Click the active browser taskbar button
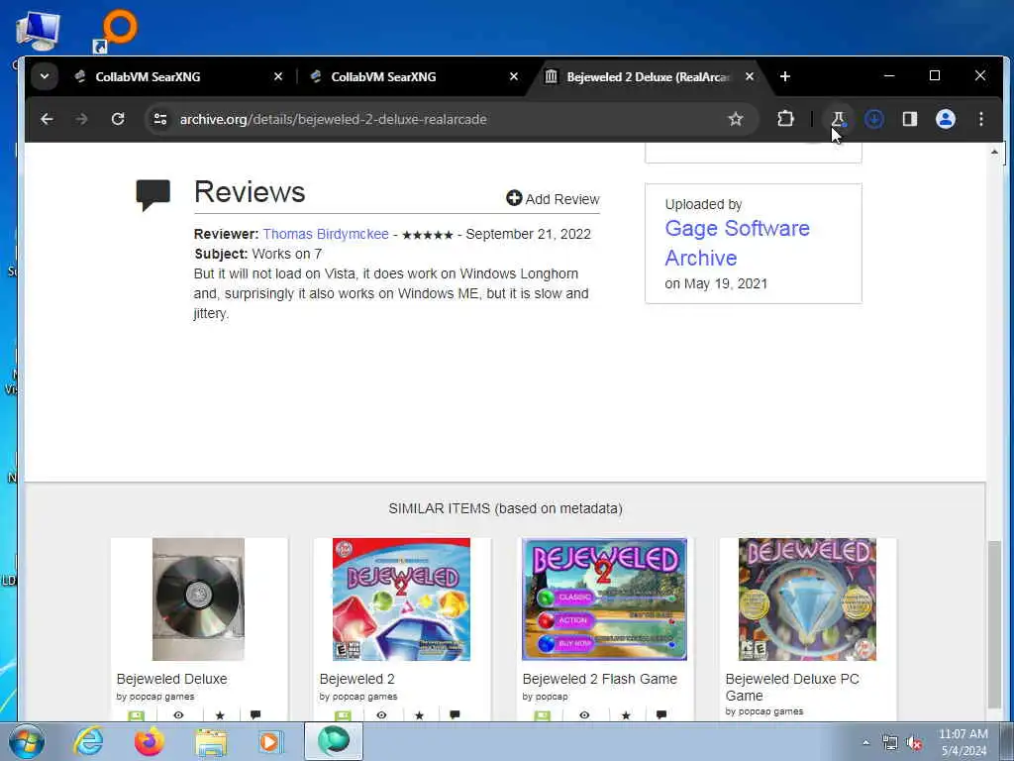The height and width of the screenshot is (761, 1014). pyautogui.click(x=334, y=741)
